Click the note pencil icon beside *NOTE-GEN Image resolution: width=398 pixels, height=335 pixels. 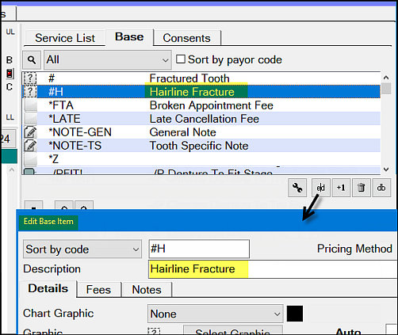tap(30, 132)
